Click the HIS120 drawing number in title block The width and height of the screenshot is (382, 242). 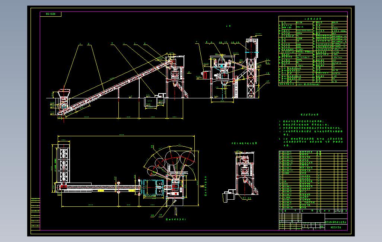(x=336, y=228)
